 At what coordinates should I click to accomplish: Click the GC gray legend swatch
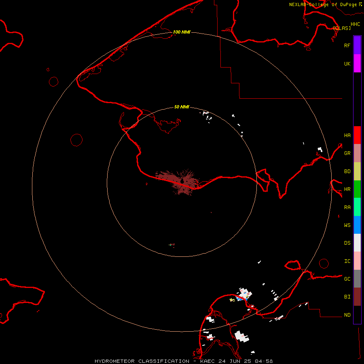click(x=357, y=279)
